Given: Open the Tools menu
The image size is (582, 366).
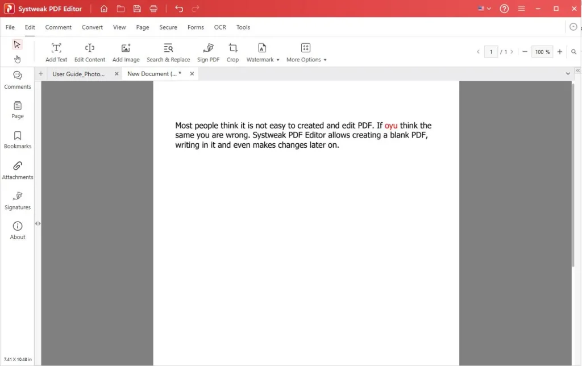Looking at the screenshot, I should click(x=243, y=27).
